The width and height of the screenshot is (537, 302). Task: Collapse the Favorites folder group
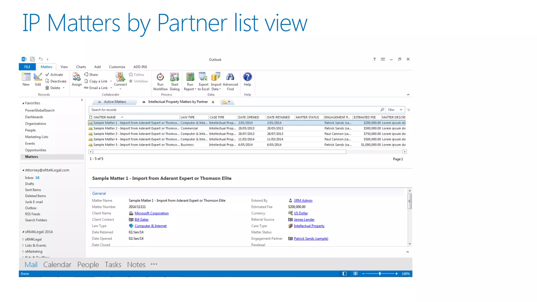click(23, 103)
